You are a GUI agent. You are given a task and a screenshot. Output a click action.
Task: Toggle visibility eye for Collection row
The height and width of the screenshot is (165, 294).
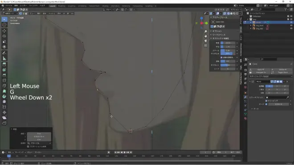pos(291,16)
